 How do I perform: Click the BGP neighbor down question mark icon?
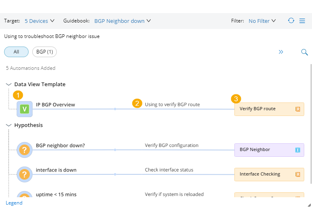click(x=25, y=150)
